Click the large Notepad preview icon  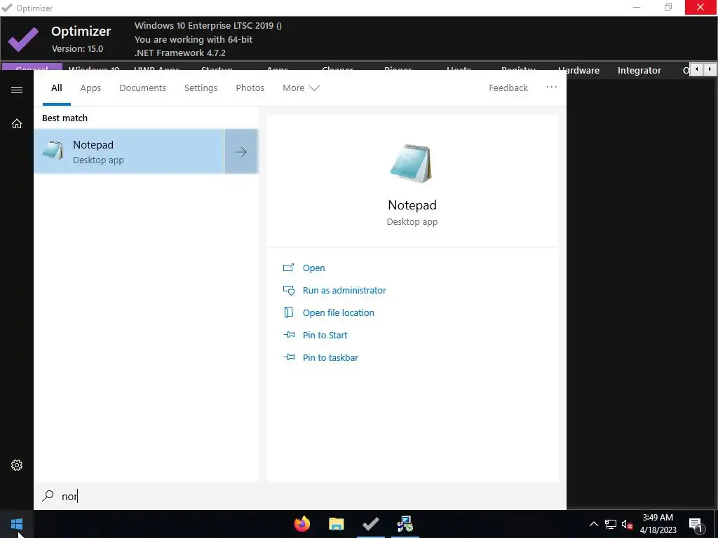pyautogui.click(x=411, y=163)
